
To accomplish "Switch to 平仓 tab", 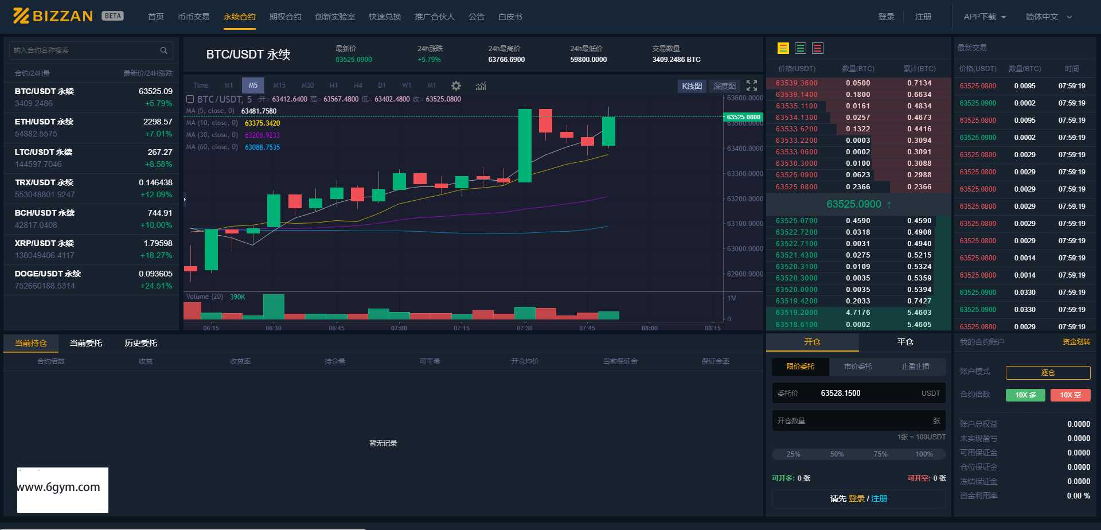I will [x=905, y=342].
